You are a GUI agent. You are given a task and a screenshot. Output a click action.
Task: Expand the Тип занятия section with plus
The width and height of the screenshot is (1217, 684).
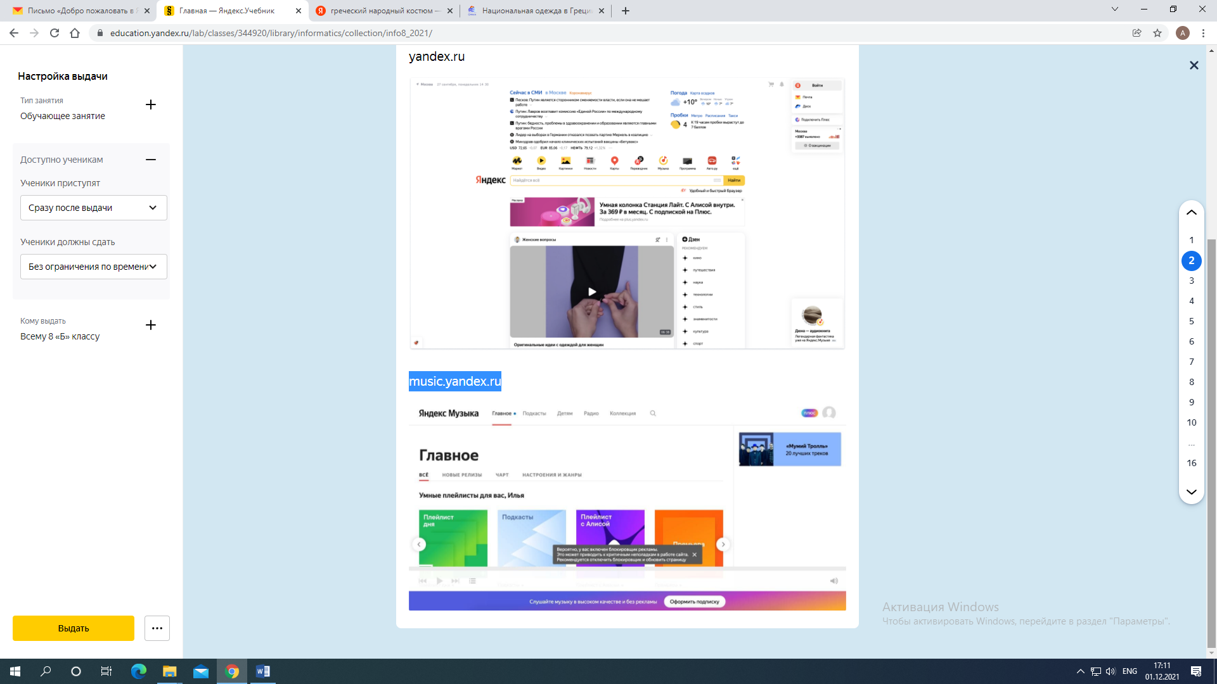(151, 104)
